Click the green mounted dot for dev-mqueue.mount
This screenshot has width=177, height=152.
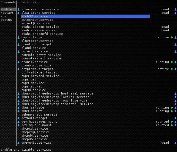(172, 125)
